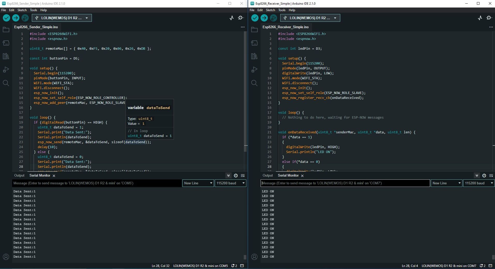This screenshot has height=269, width=495.
Task: Toggle autoscroll in Sender serial monitor
Action: tap(228, 176)
